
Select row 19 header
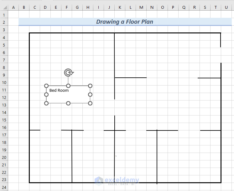(4, 150)
